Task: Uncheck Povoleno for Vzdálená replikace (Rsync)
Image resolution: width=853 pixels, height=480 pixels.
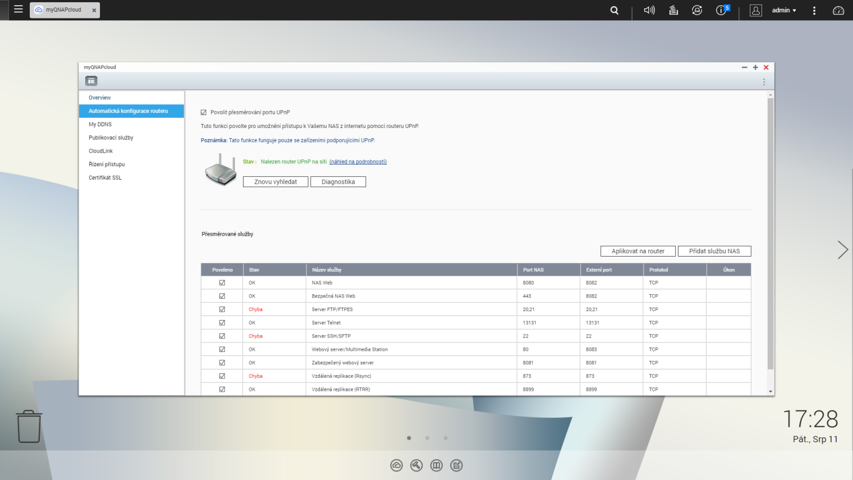Action: pos(222,376)
